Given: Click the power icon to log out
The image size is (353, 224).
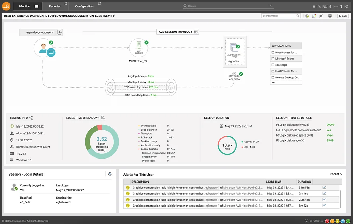Looking at the screenshot, I should click(347, 7).
